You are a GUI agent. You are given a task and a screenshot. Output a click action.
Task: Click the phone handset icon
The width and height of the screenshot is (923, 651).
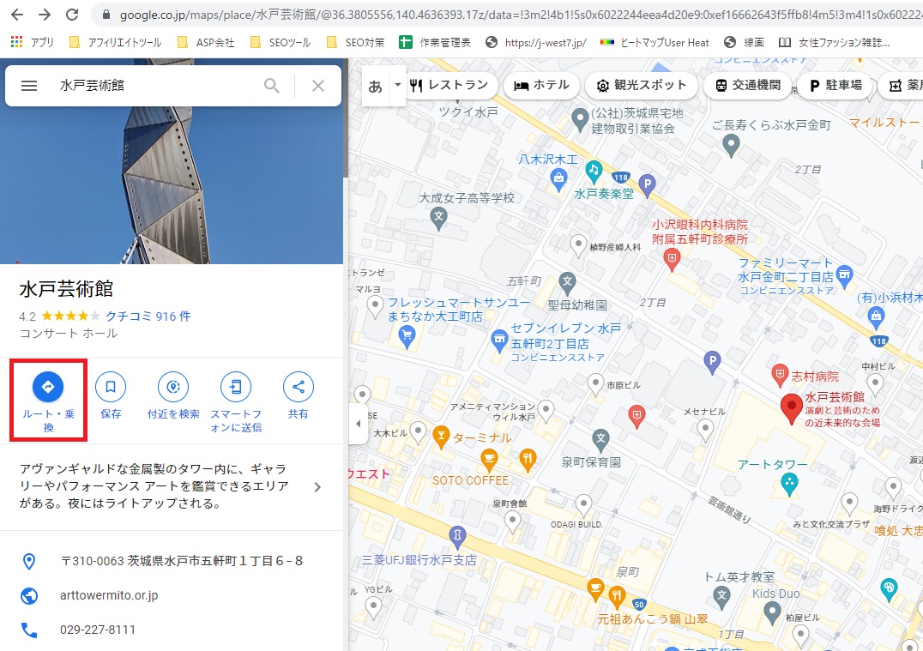point(29,630)
